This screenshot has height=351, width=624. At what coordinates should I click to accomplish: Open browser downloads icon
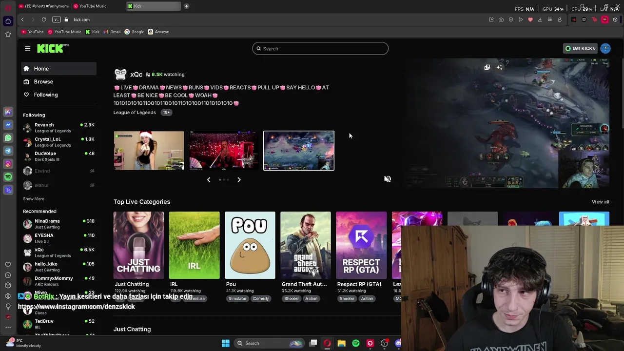540,19
